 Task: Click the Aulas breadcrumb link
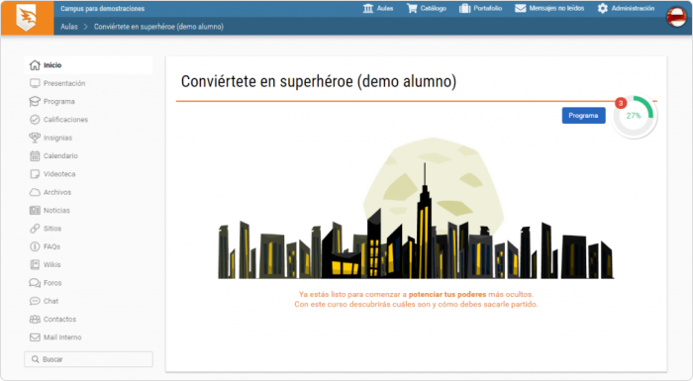click(69, 27)
